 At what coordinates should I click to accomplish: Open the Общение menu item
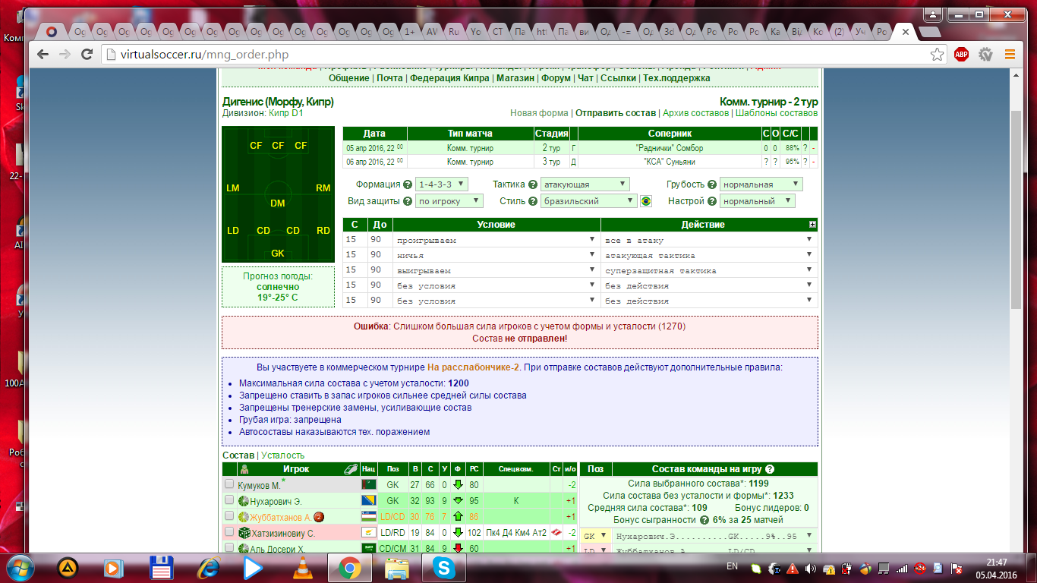click(x=349, y=78)
